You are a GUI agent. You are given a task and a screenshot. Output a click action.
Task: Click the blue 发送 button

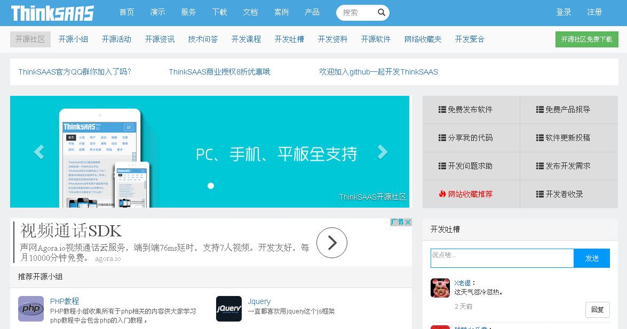(591, 258)
